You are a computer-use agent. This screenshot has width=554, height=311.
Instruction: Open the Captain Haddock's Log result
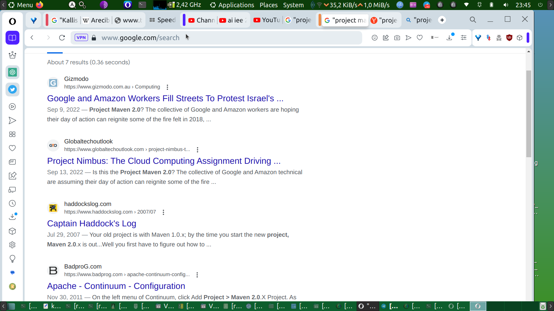92,224
